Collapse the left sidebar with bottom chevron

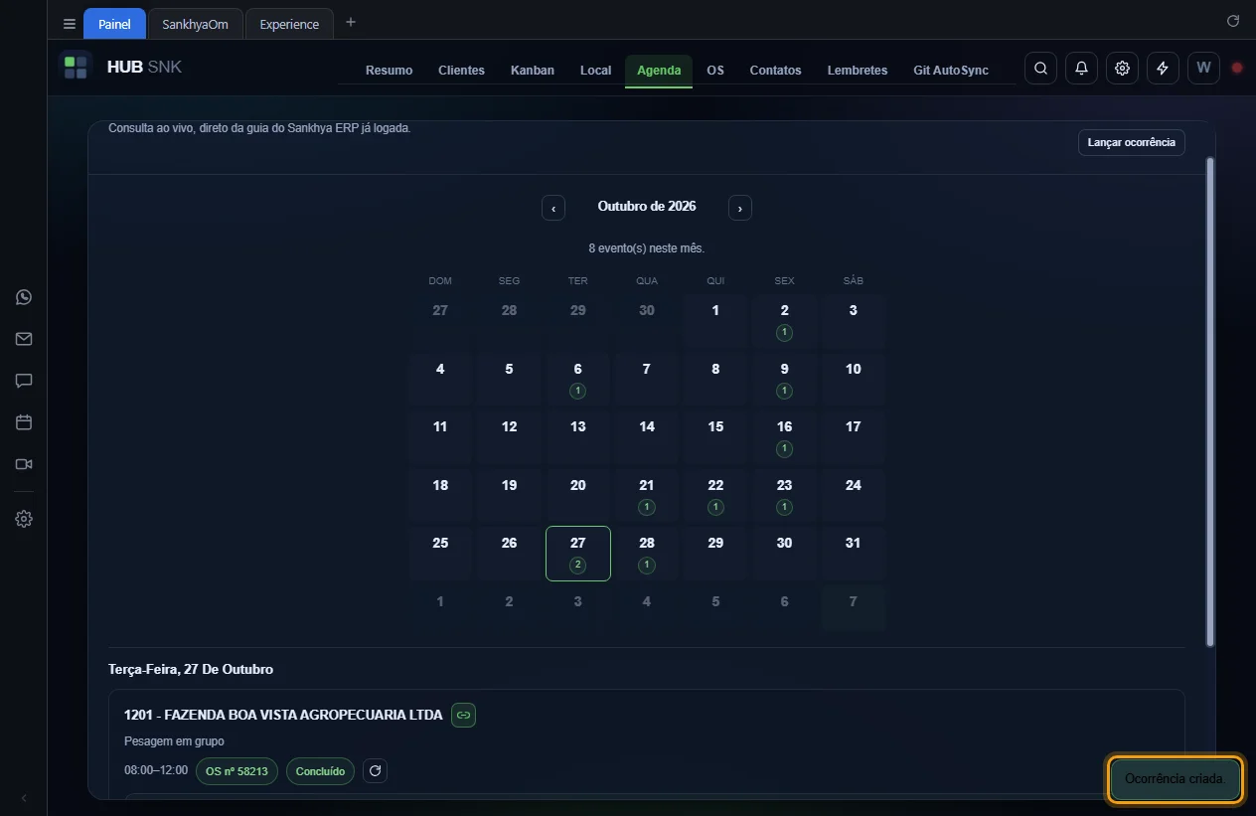pyautogui.click(x=24, y=798)
